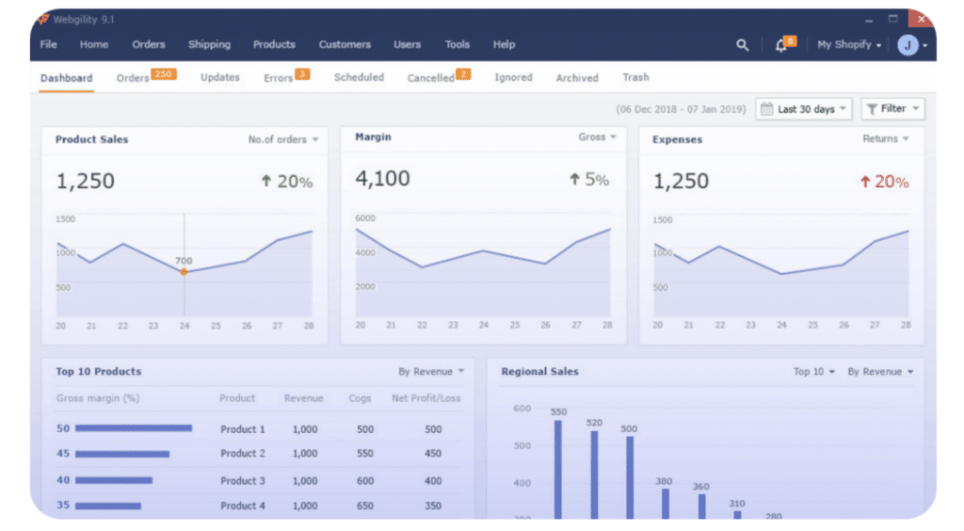Switch to the Ignored tab
Screen dimensions: 964x531
(x=513, y=77)
